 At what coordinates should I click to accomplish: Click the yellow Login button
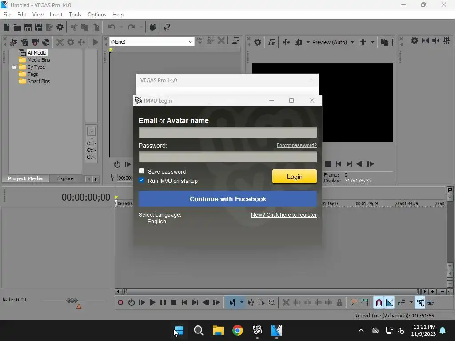point(295,177)
